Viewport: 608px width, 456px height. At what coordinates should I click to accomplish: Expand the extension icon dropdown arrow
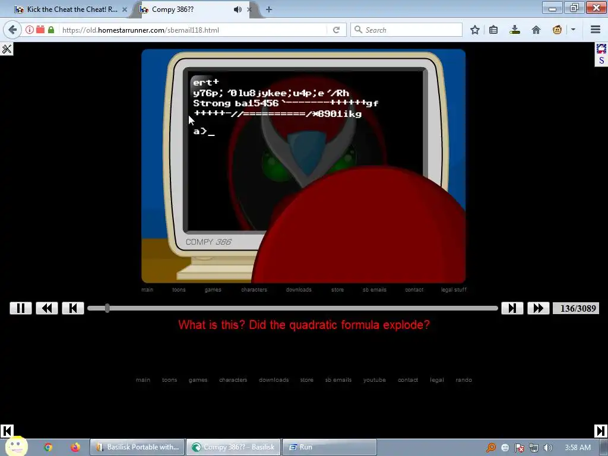573,30
